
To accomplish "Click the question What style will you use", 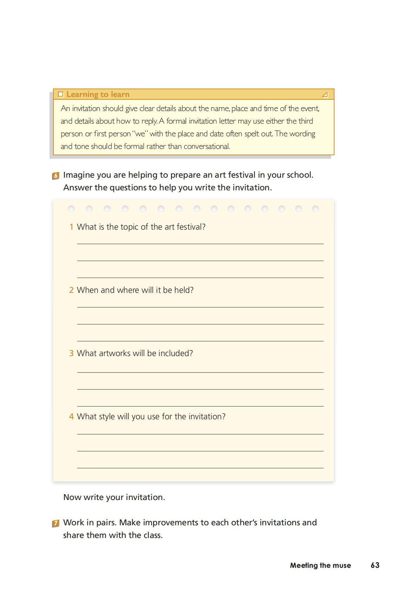I will click(151, 416).
